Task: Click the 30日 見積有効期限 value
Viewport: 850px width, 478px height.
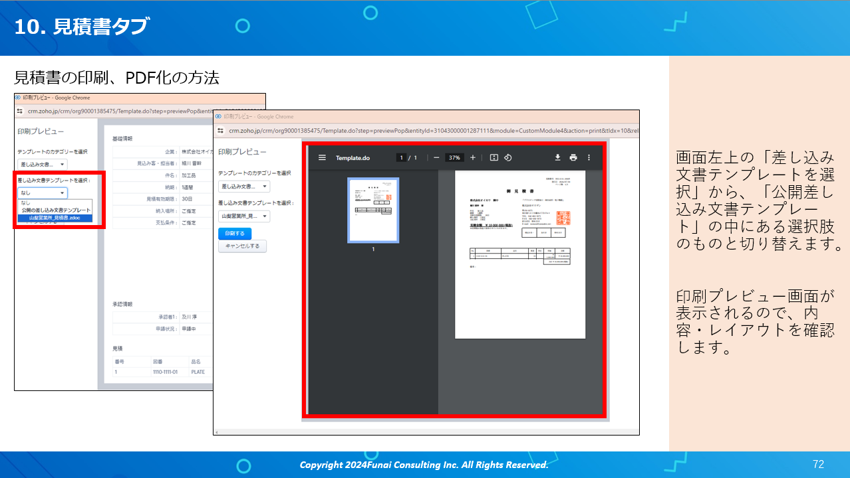Action: tap(186, 199)
